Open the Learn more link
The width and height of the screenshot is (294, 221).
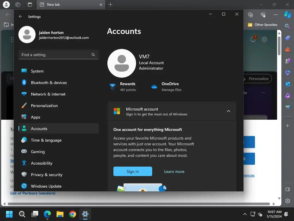[x=174, y=172]
